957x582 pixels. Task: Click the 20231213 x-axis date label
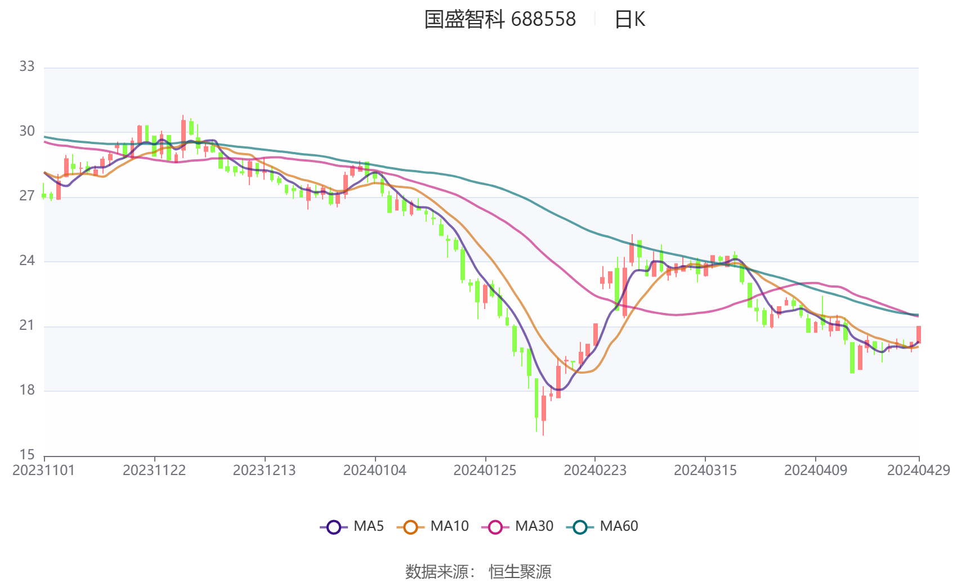265,471
